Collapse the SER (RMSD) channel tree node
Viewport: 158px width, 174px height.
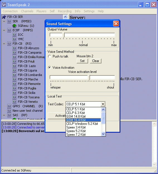(4, 21)
